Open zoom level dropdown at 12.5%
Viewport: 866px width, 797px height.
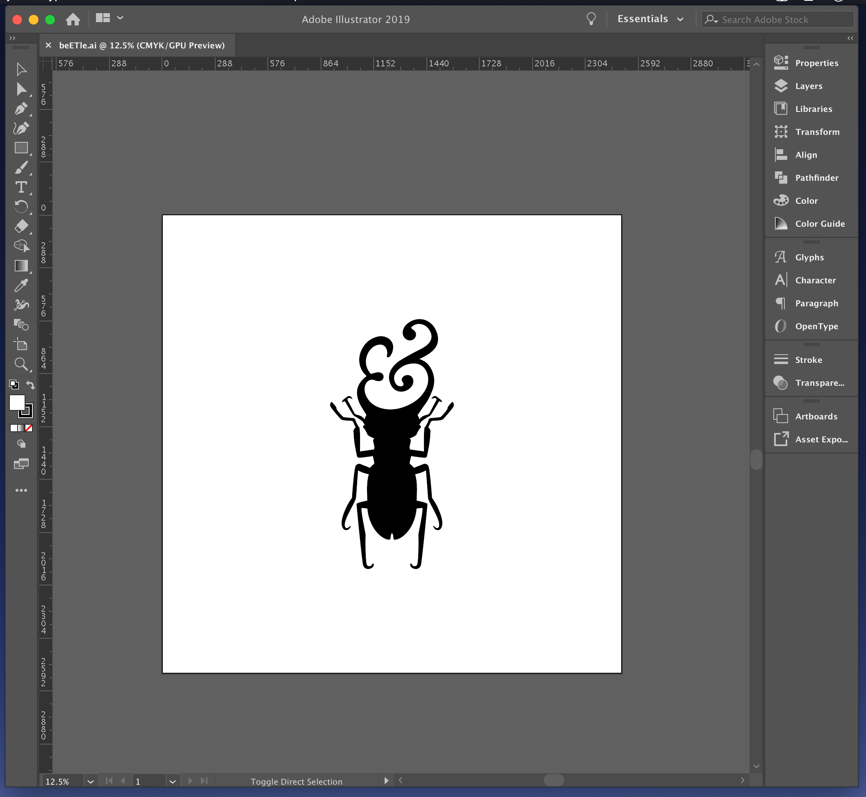click(91, 781)
